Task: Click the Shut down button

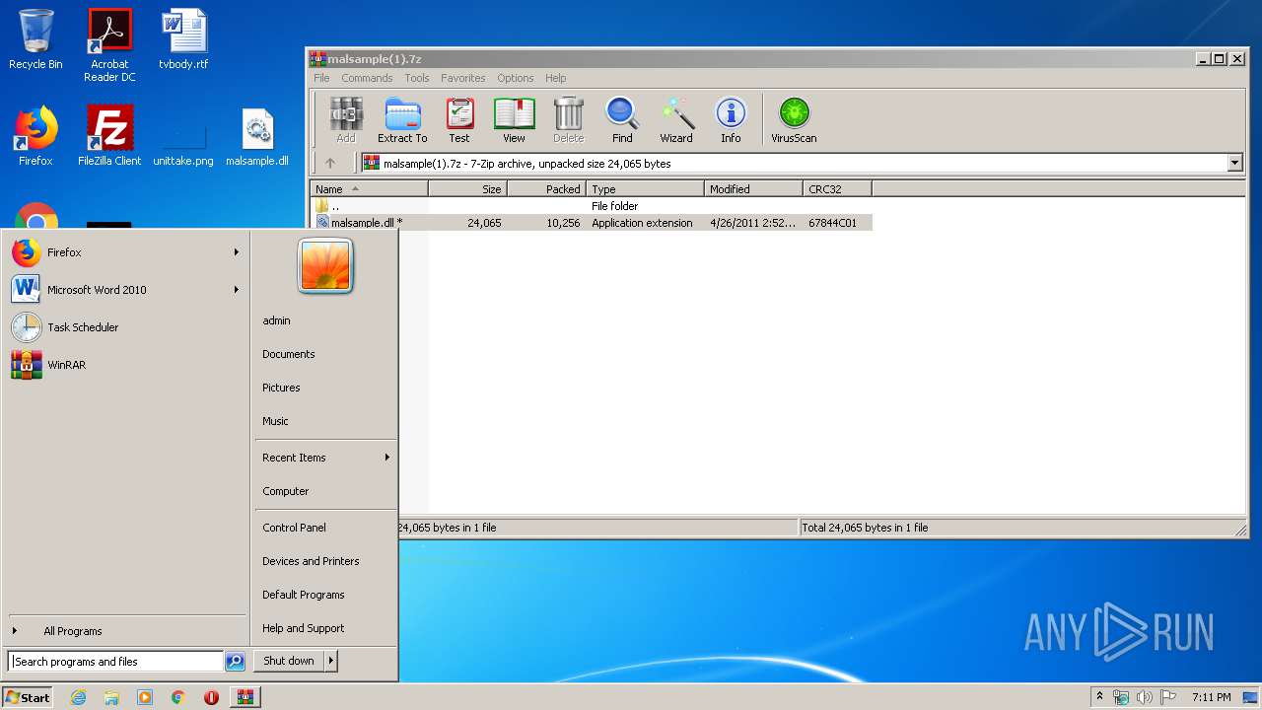Action: pos(289,661)
